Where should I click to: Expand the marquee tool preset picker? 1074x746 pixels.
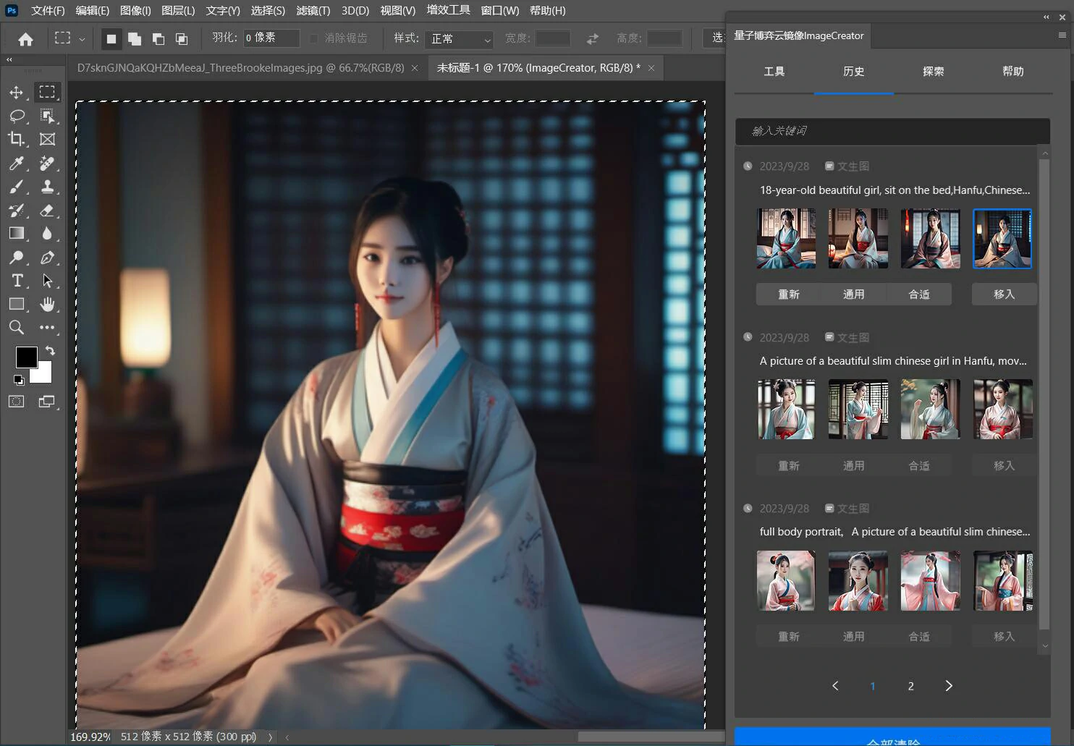click(82, 39)
